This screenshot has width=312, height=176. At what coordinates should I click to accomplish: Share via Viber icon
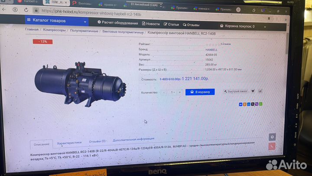click(257, 104)
